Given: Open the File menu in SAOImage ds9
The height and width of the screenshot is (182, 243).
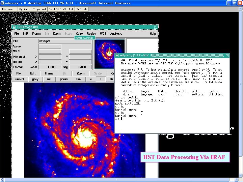Looking at the screenshot, I should [x=17, y=34].
